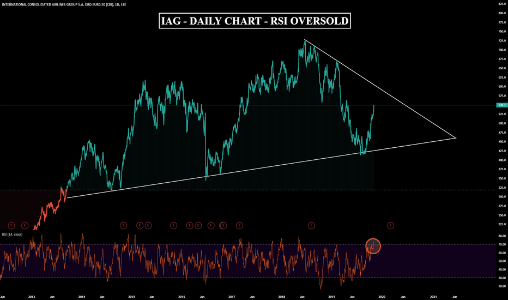The width and height of the screenshot is (508, 300).
Task: Click the 20.00 RSI axis label
Action: (x=502, y=286)
